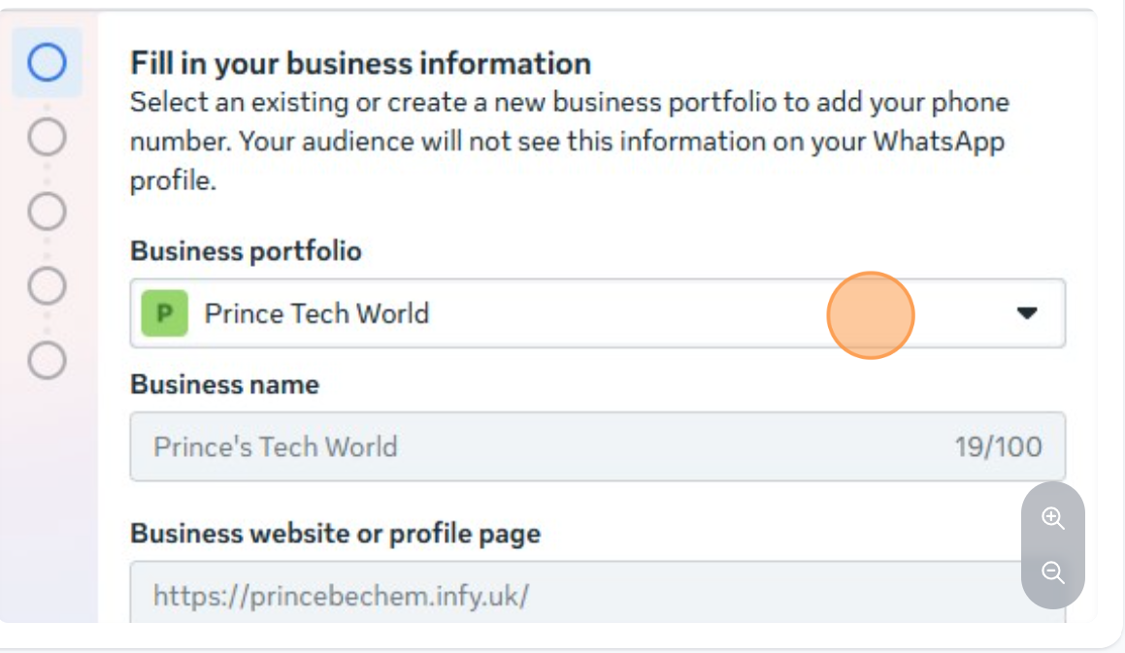
Task: Click the zoom out magnifier icon
Action: [x=1053, y=572]
